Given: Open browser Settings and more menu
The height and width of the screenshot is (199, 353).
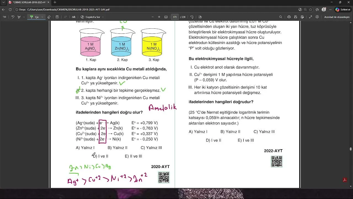Looking at the screenshot, I should [x=330, y=9].
